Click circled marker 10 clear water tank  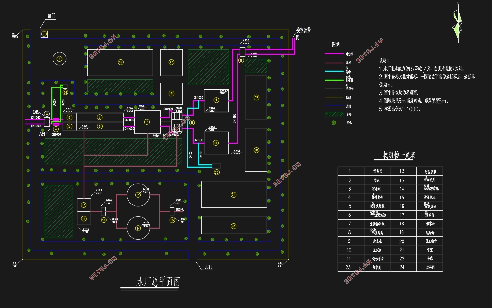216,143
